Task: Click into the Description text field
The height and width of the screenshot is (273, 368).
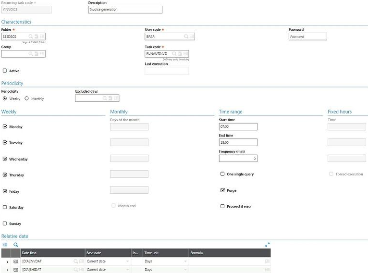Action: 125,10
